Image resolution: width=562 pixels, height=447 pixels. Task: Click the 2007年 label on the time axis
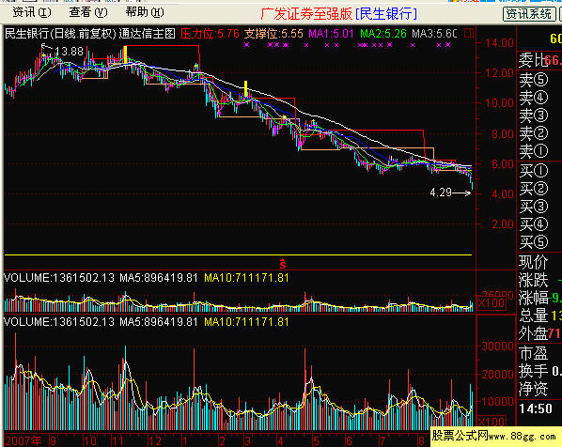point(23,441)
